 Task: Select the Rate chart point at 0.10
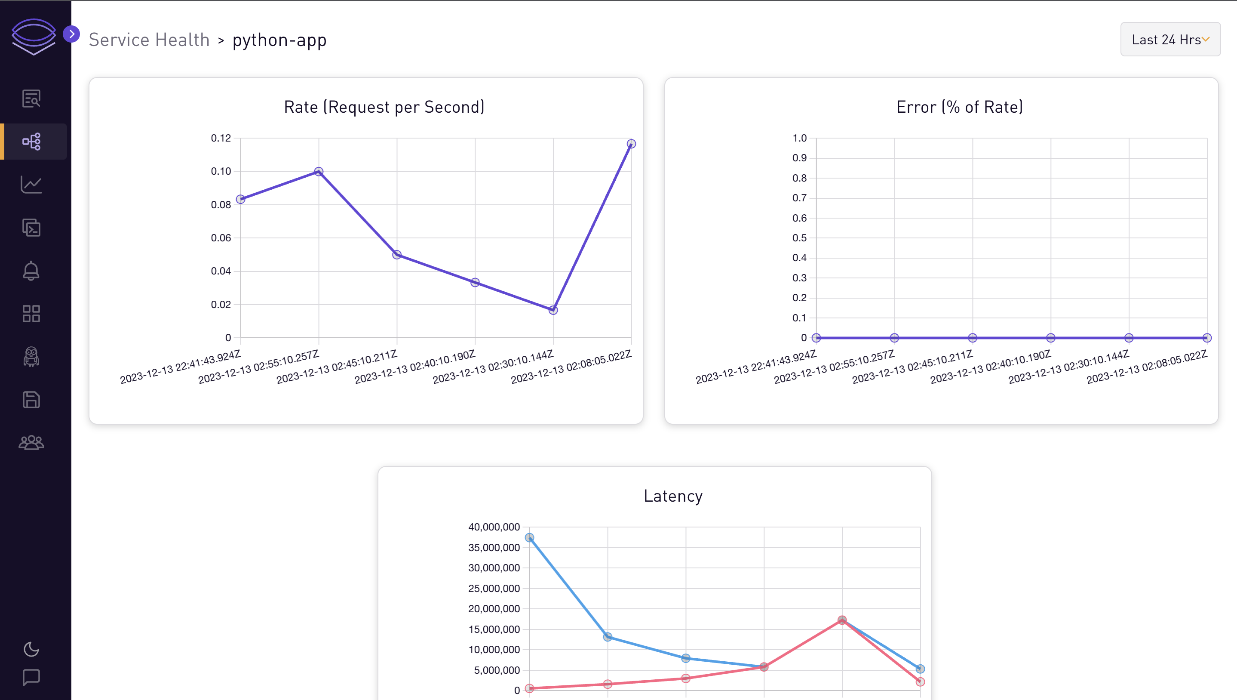[x=319, y=172]
